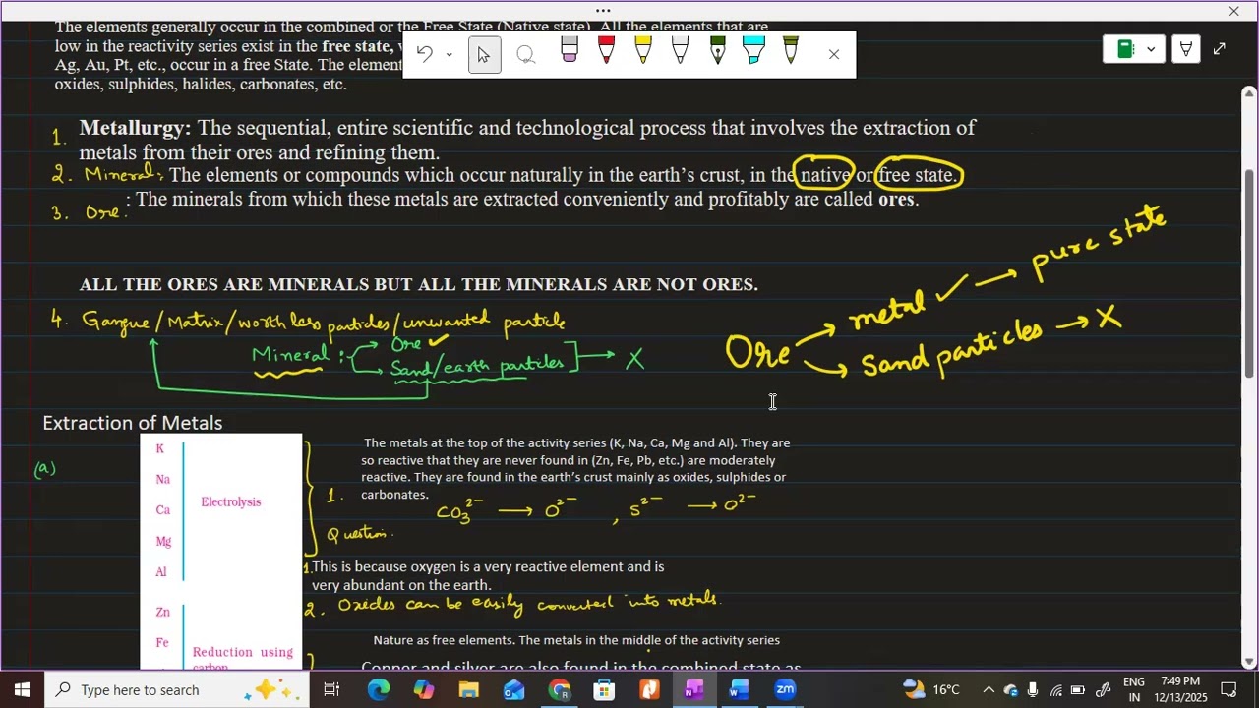
Task: Open Copilot from the taskbar
Action: (x=424, y=690)
